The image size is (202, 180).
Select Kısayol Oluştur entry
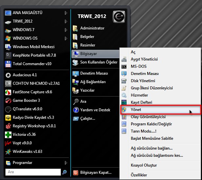click(160, 165)
